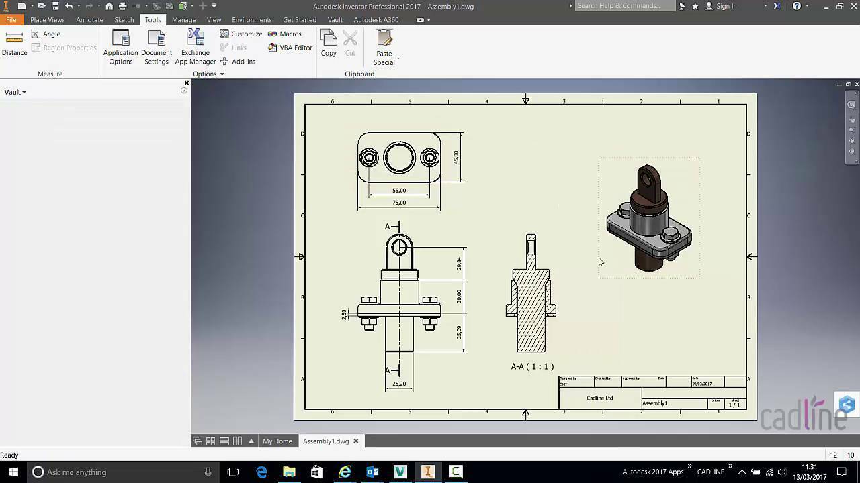The height and width of the screenshot is (483, 860).
Task: Open the Add-Ins manager
Action: (x=238, y=62)
